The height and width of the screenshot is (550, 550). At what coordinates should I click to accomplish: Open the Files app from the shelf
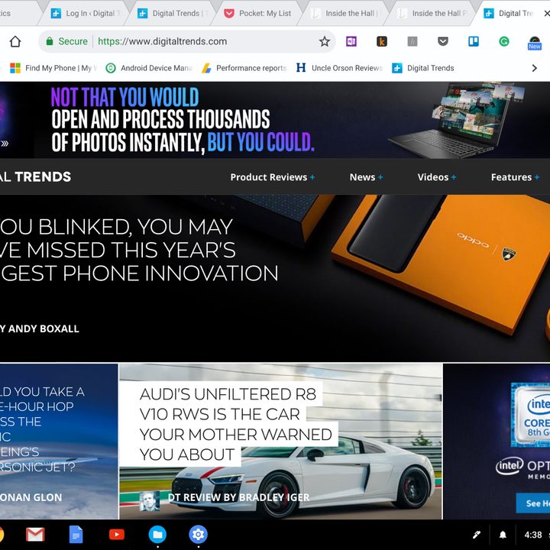[x=157, y=535]
